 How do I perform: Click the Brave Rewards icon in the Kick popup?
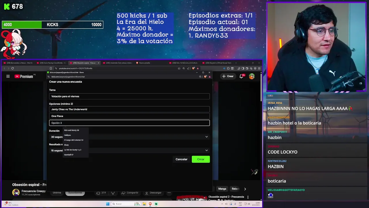(210, 77)
